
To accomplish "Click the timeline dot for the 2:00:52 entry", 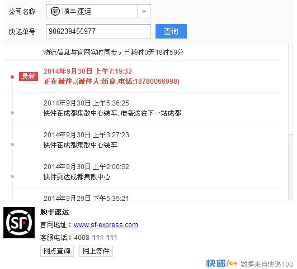I will pyautogui.click(x=12, y=176).
